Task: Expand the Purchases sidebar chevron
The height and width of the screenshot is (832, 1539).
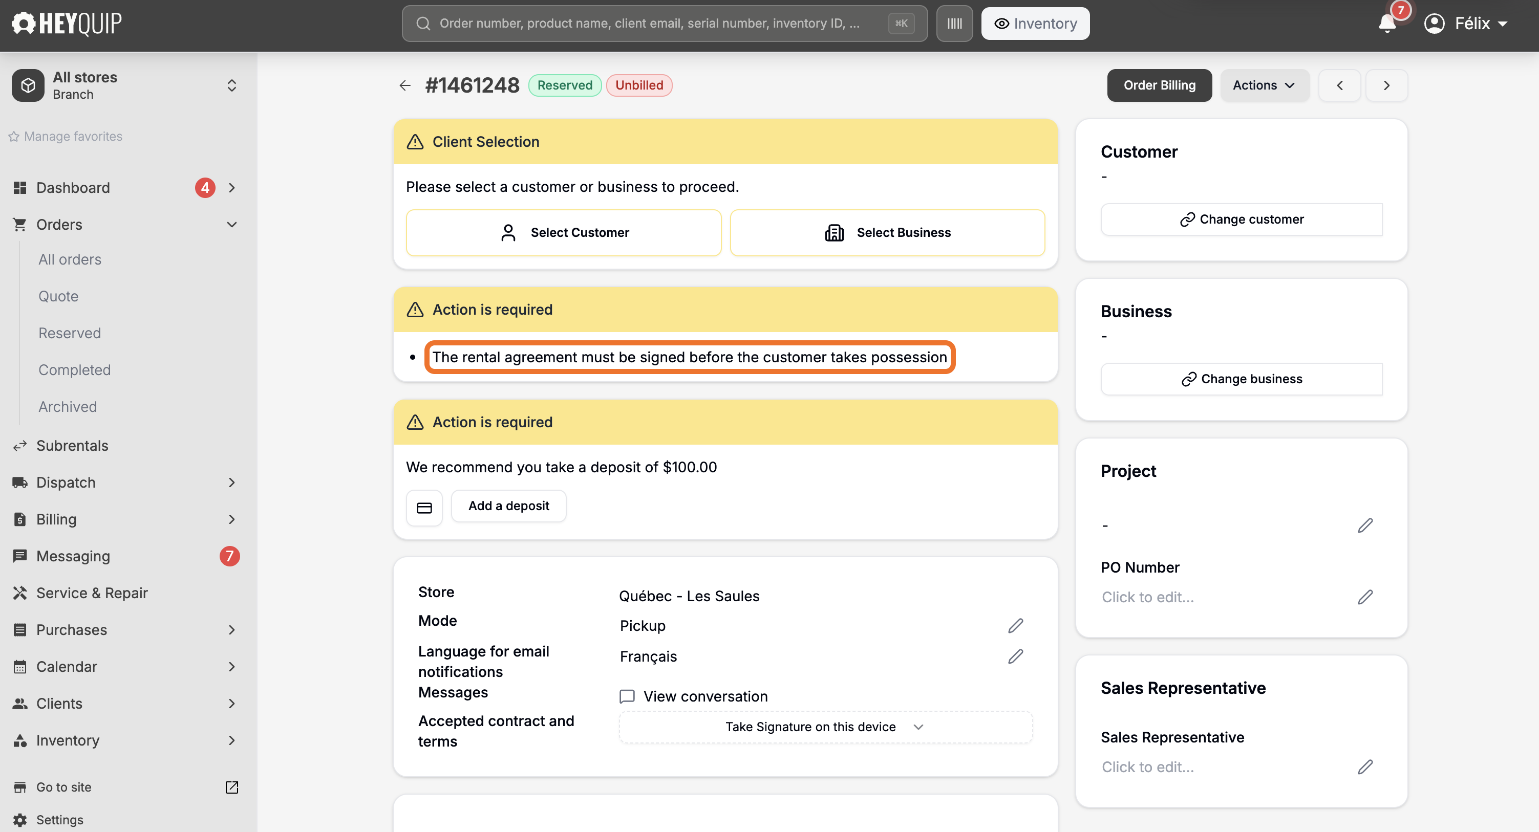Action: coord(232,629)
